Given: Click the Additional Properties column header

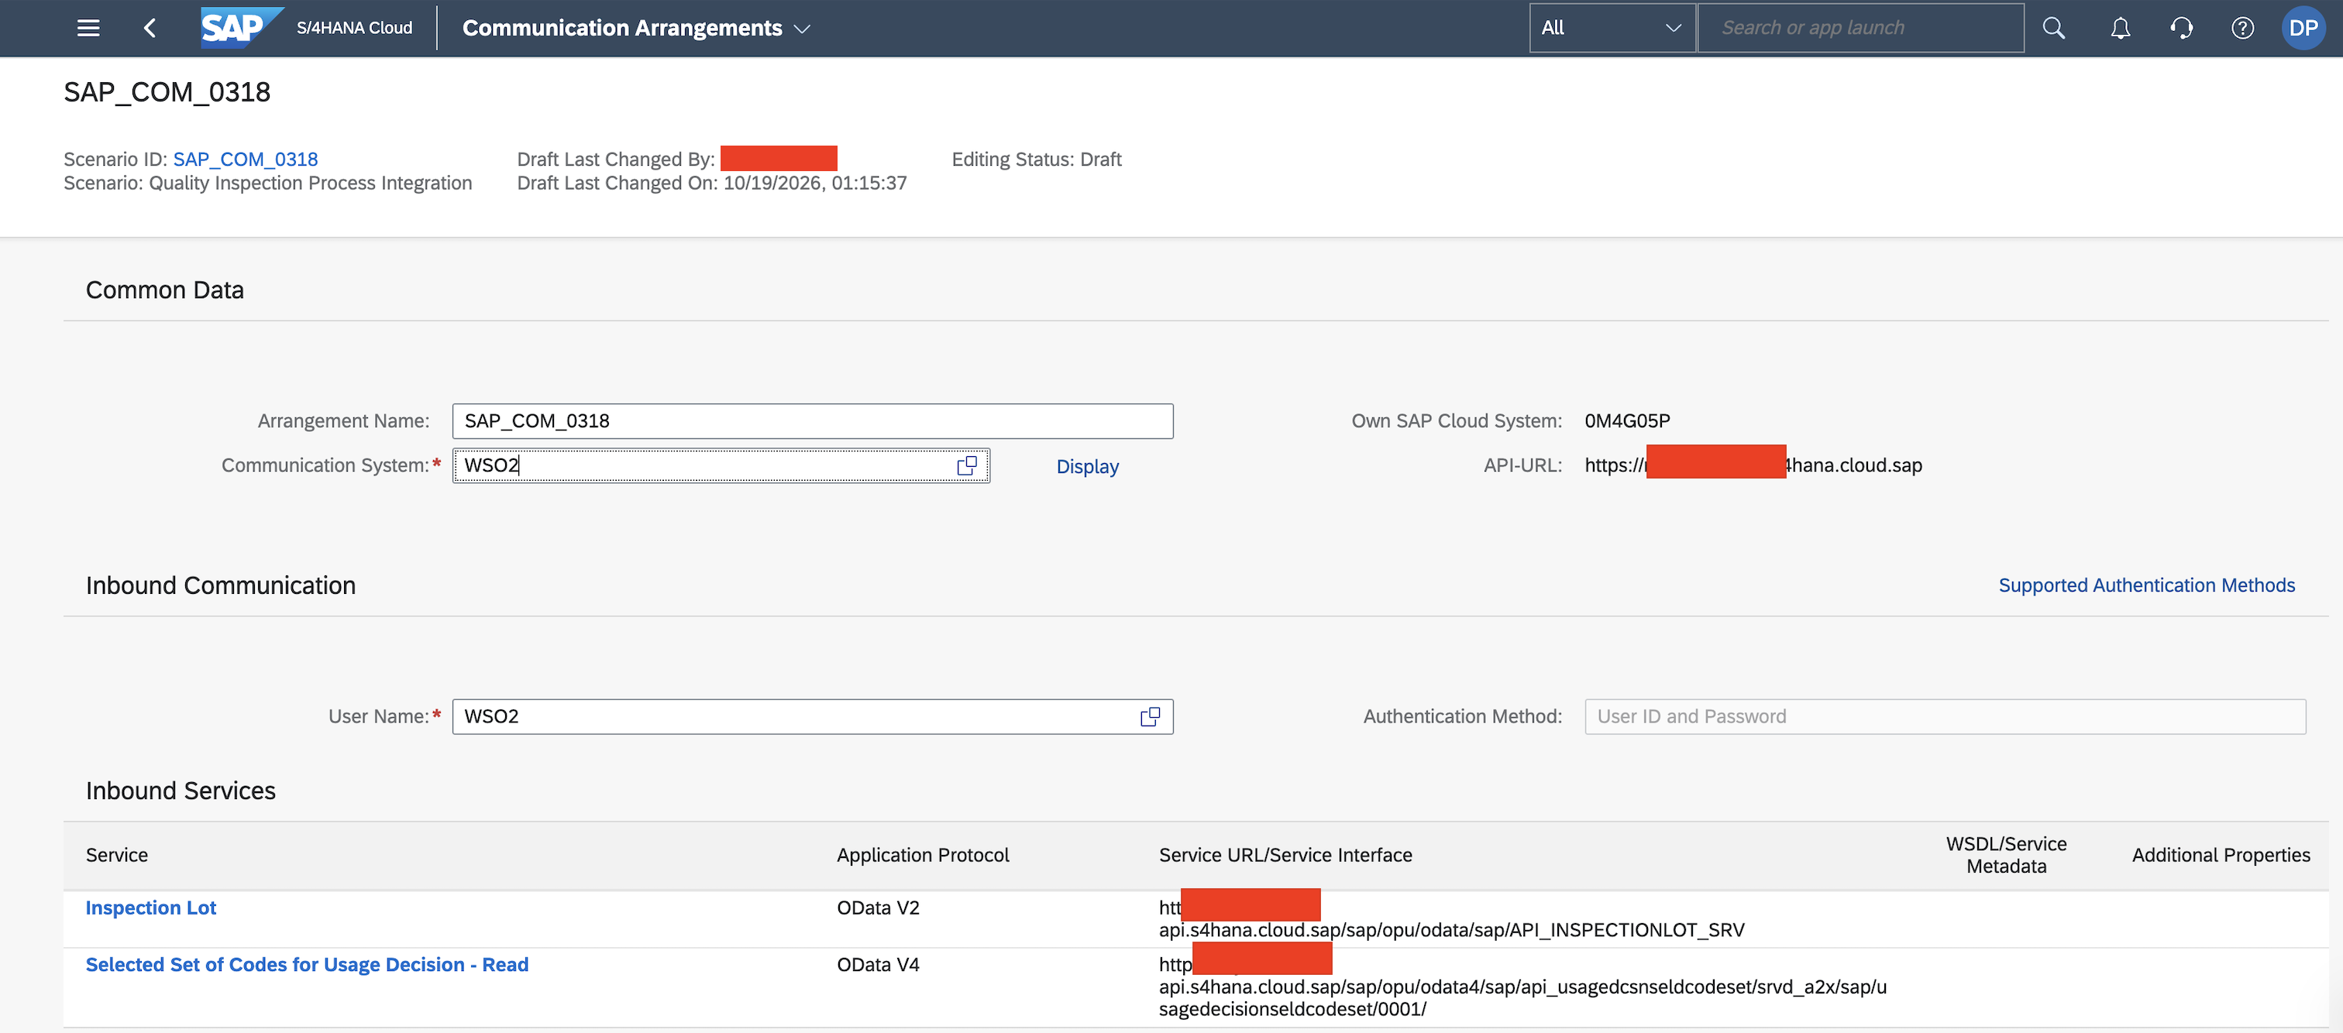Looking at the screenshot, I should coord(2221,855).
